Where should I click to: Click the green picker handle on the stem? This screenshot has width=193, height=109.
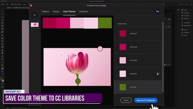pos(78,81)
